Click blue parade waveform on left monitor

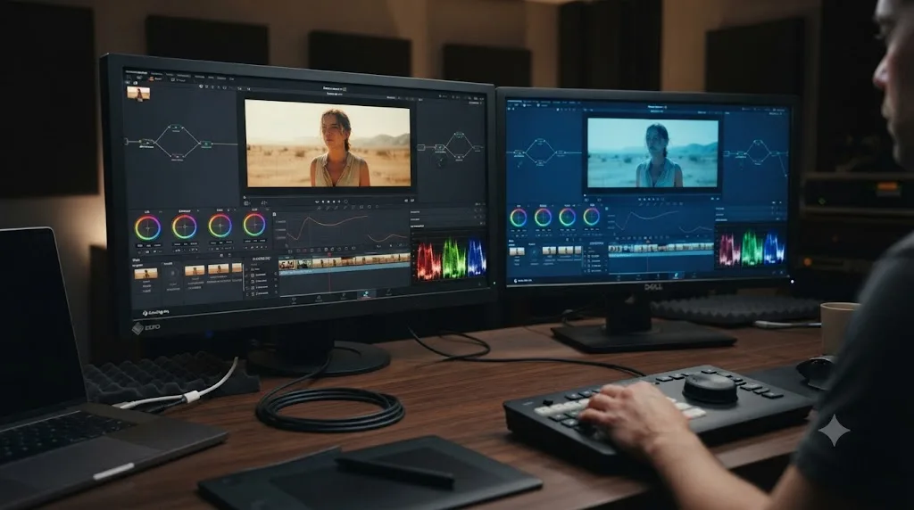[477, 256]
